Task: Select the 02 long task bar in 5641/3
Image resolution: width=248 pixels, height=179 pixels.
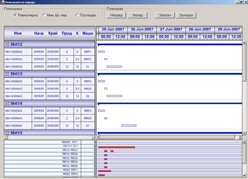Action: coord(114,96)
